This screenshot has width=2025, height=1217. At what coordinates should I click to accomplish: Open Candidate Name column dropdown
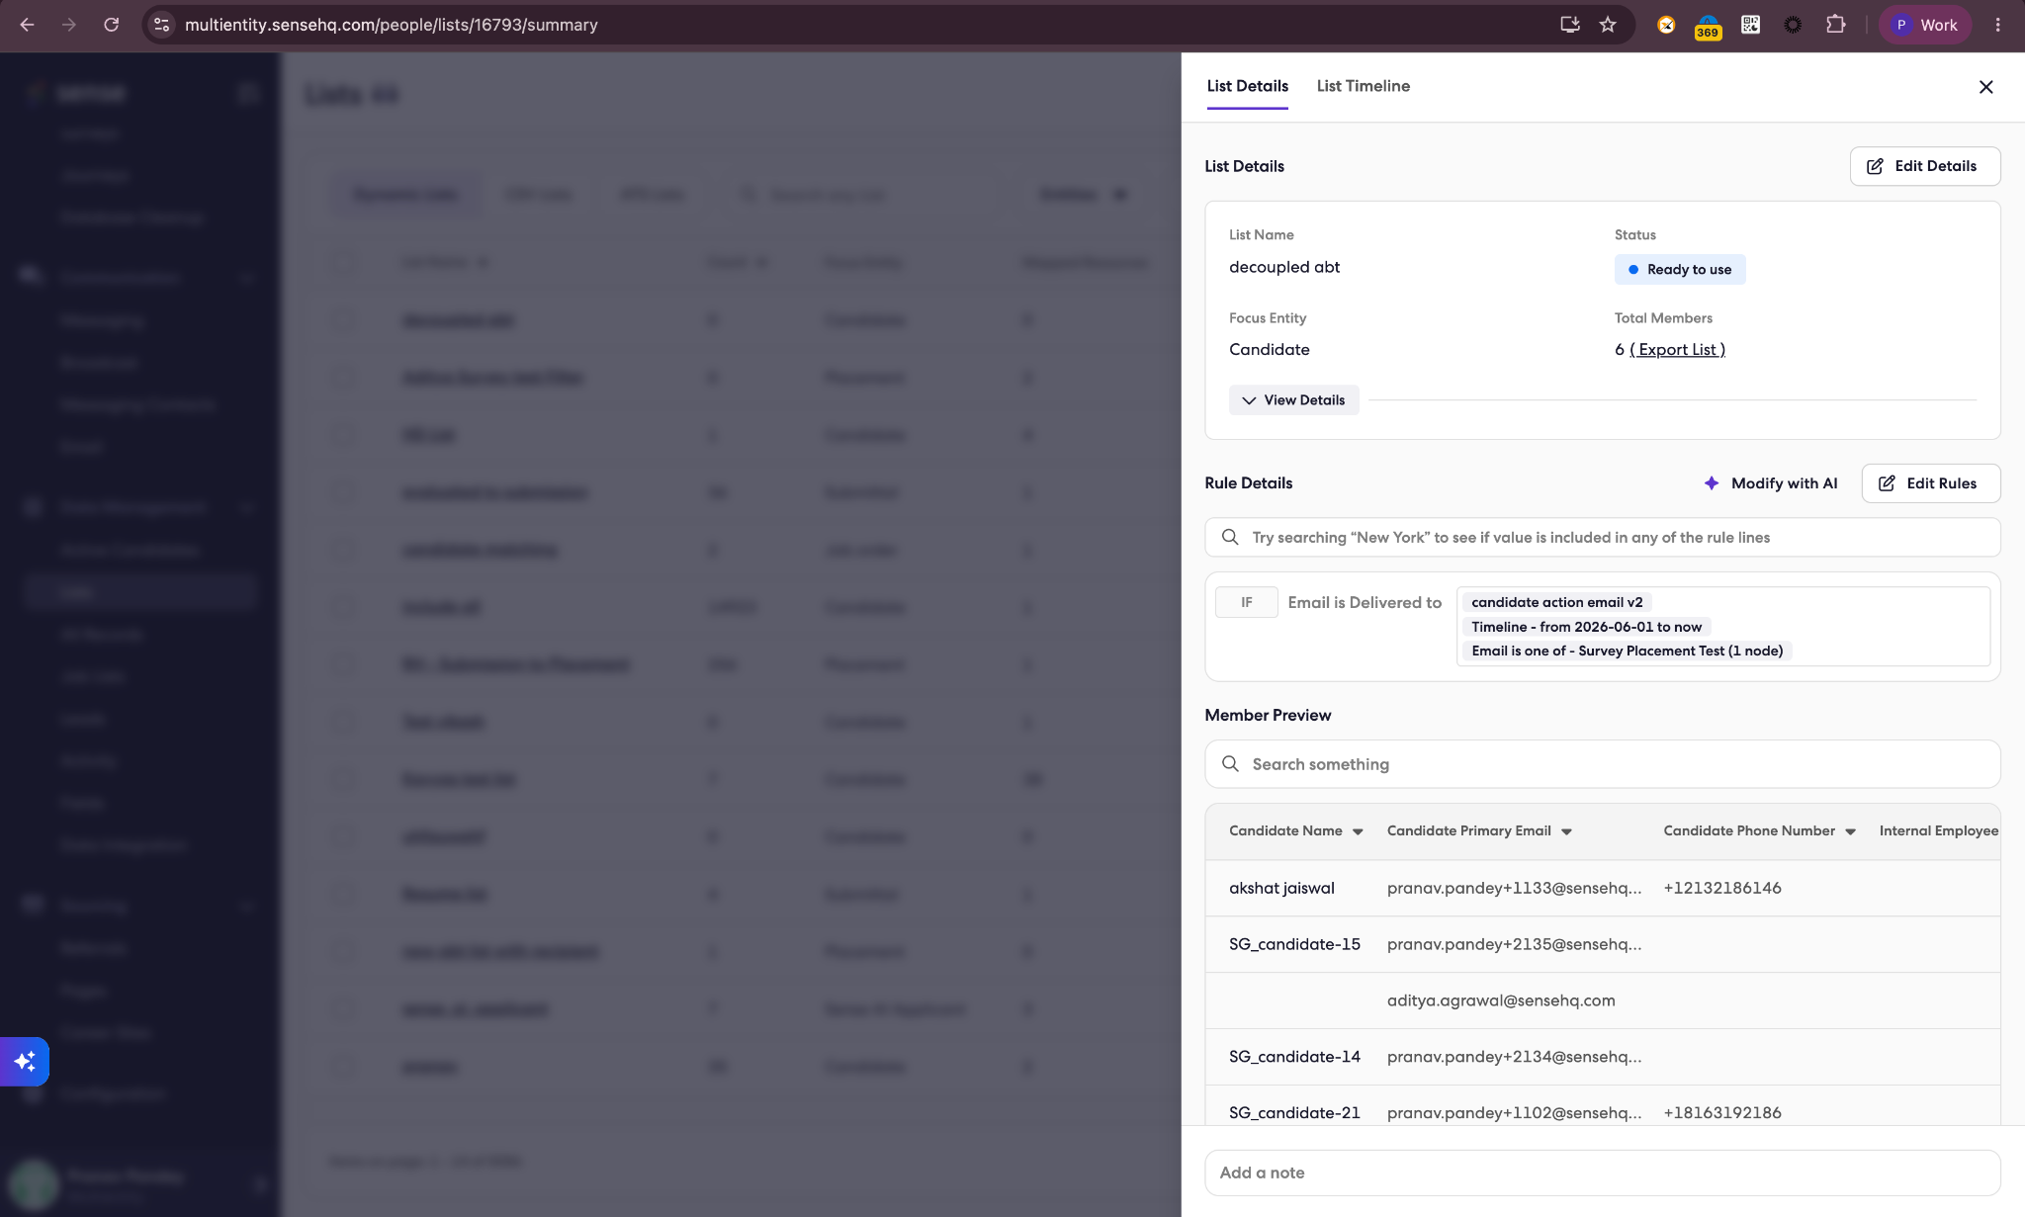[1358, 831]
